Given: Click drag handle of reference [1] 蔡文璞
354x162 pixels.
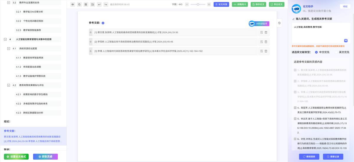Looking at the screenshot, I should pyautogui.click(x=91, y=32).
